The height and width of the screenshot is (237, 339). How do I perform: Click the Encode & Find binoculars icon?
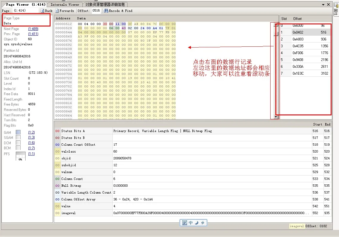pos(106,11)
